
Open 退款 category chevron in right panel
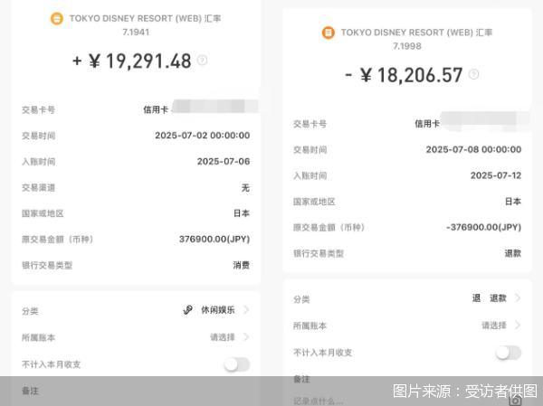pos(518,298)
